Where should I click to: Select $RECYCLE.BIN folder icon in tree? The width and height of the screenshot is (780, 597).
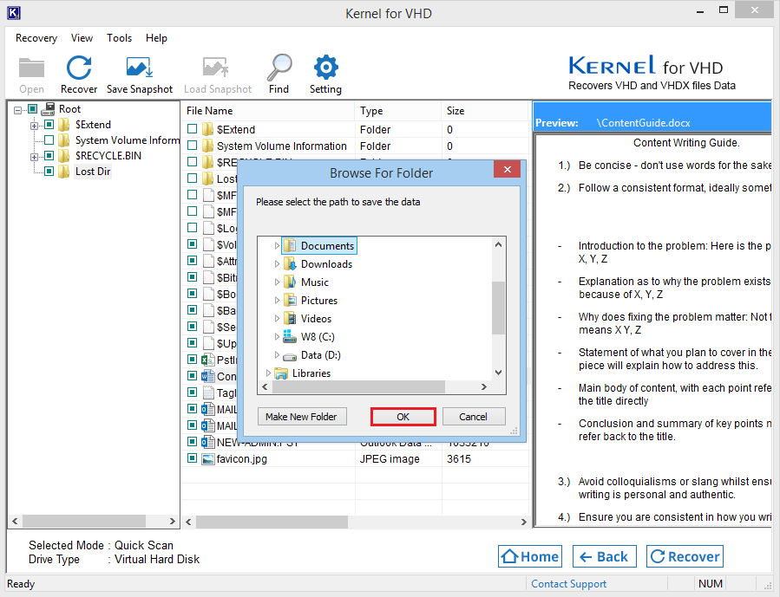(x=63, y=156)
